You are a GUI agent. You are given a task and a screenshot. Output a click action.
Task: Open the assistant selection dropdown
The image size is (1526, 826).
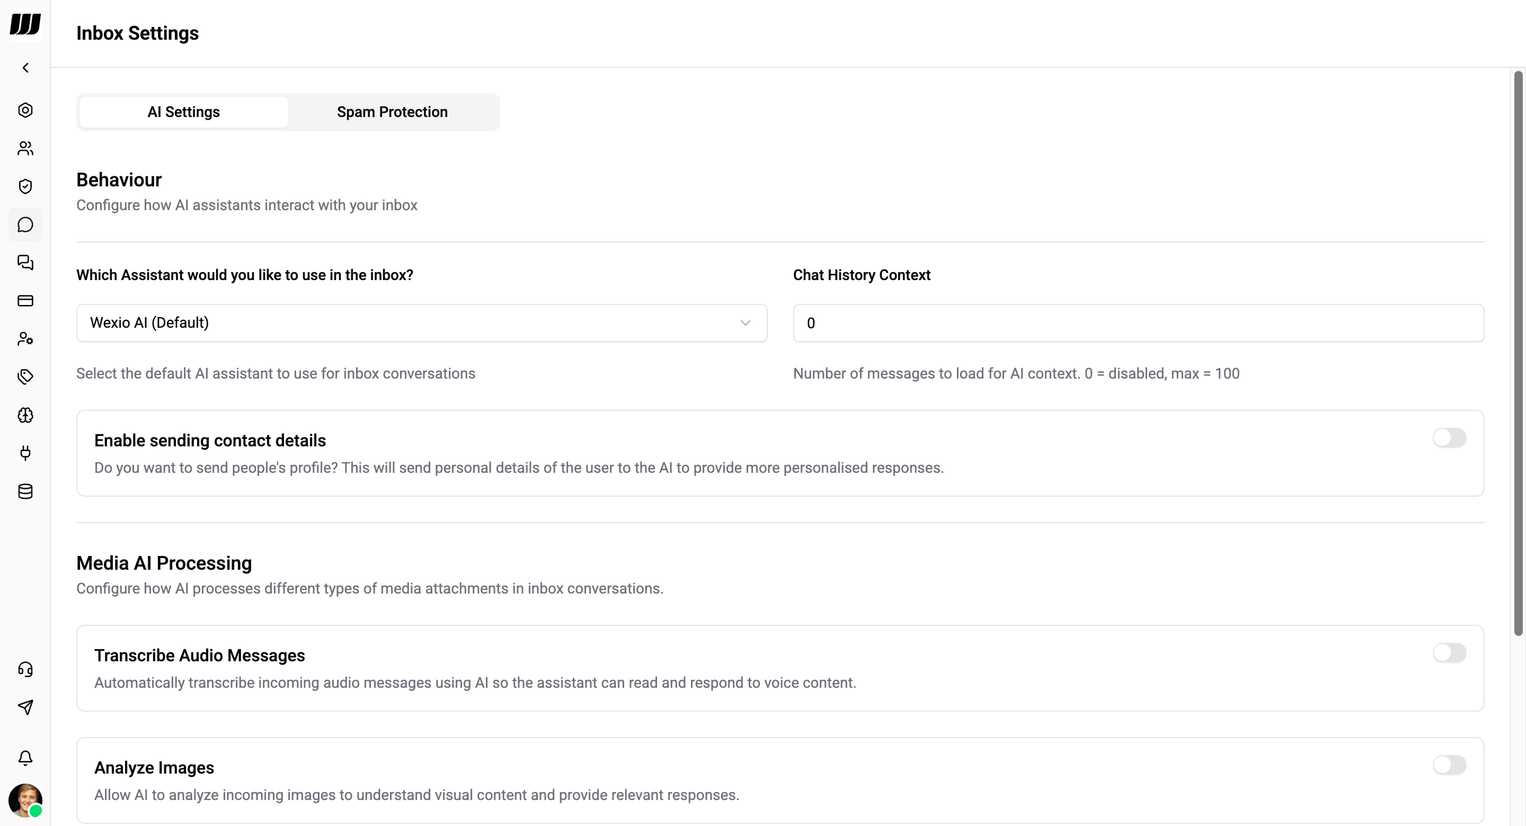(x=422, y=322)
